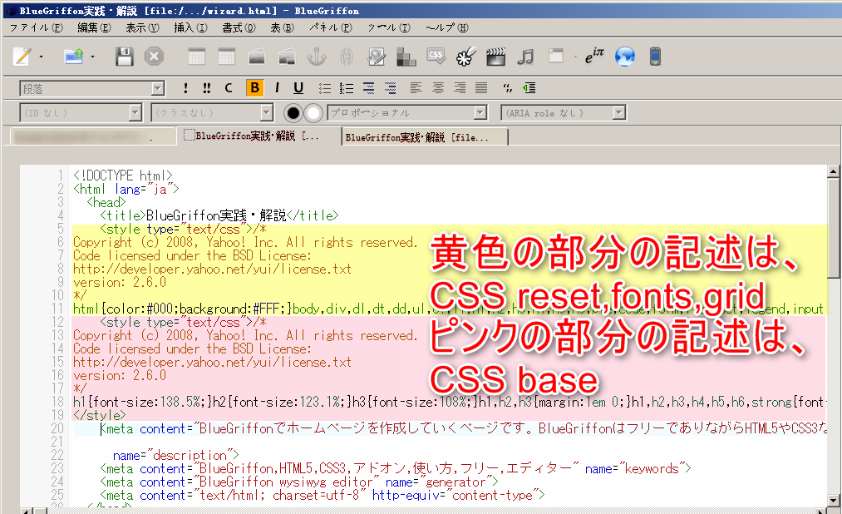Expand the arrow beside the new document icon

tap(41, 57)
